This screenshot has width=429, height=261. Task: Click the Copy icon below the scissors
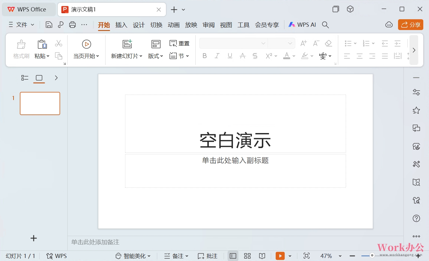point(59,56)
